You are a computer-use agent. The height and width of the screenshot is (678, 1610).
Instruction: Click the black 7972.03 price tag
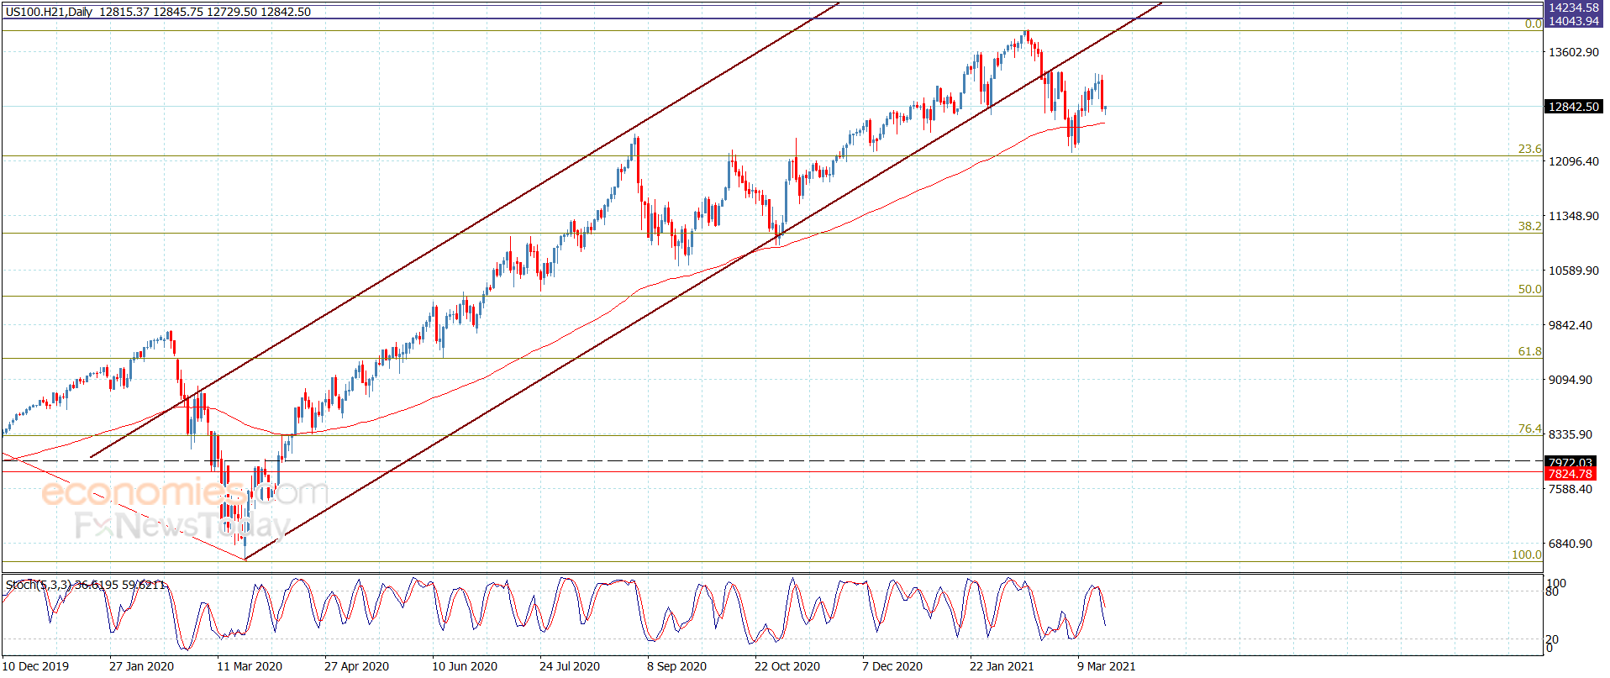tap(1570, 462)
